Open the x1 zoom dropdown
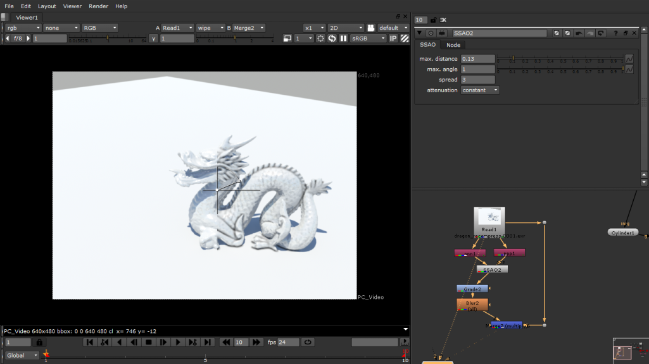Image resolution: width=649 pixels, height=364 pixels. pyautogui.click(x=314, y=28)
